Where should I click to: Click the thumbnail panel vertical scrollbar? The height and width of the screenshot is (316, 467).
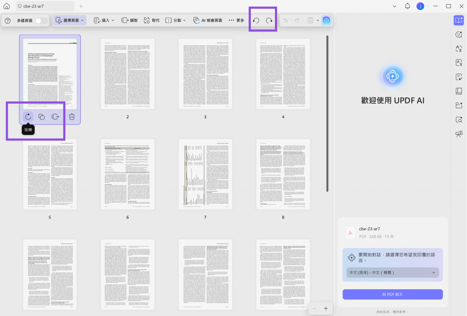click(327, 114)
